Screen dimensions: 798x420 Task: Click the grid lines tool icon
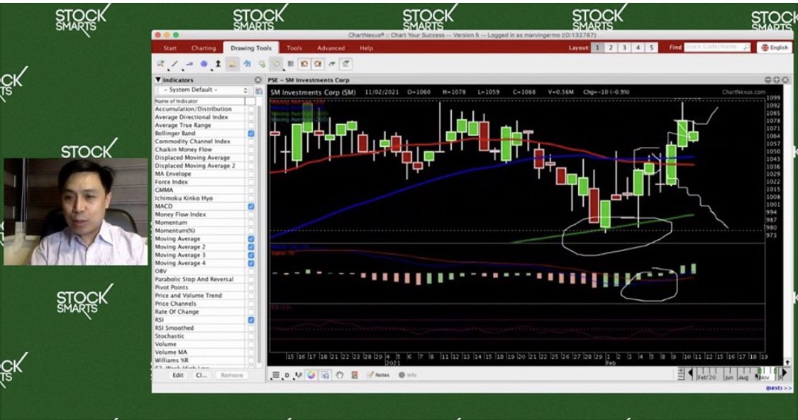(x=291, y=64)
